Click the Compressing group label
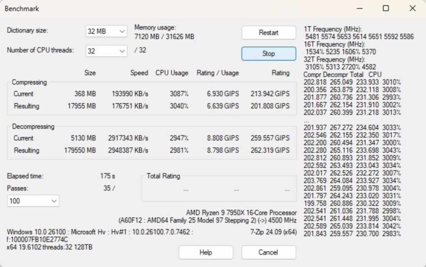The height and width of the screenshot is (267, 426). click(30, 82)
